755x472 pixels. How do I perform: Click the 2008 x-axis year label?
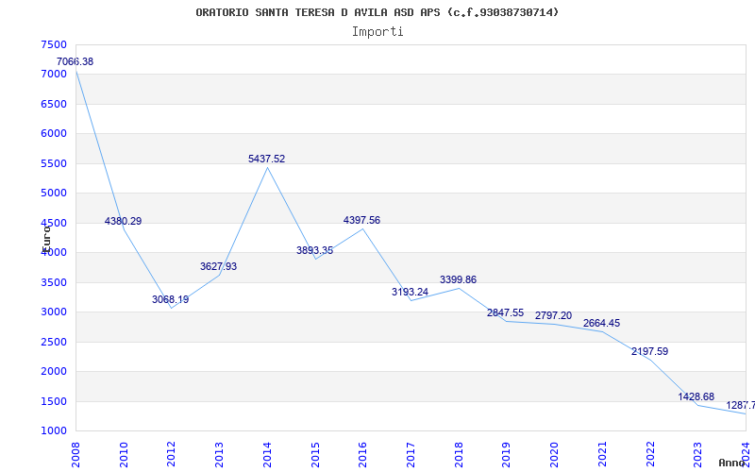pyautogui.click(x=76, y=454)
